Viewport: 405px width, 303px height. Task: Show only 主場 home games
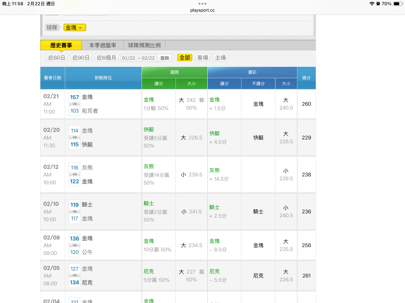[x=220, y=58]
